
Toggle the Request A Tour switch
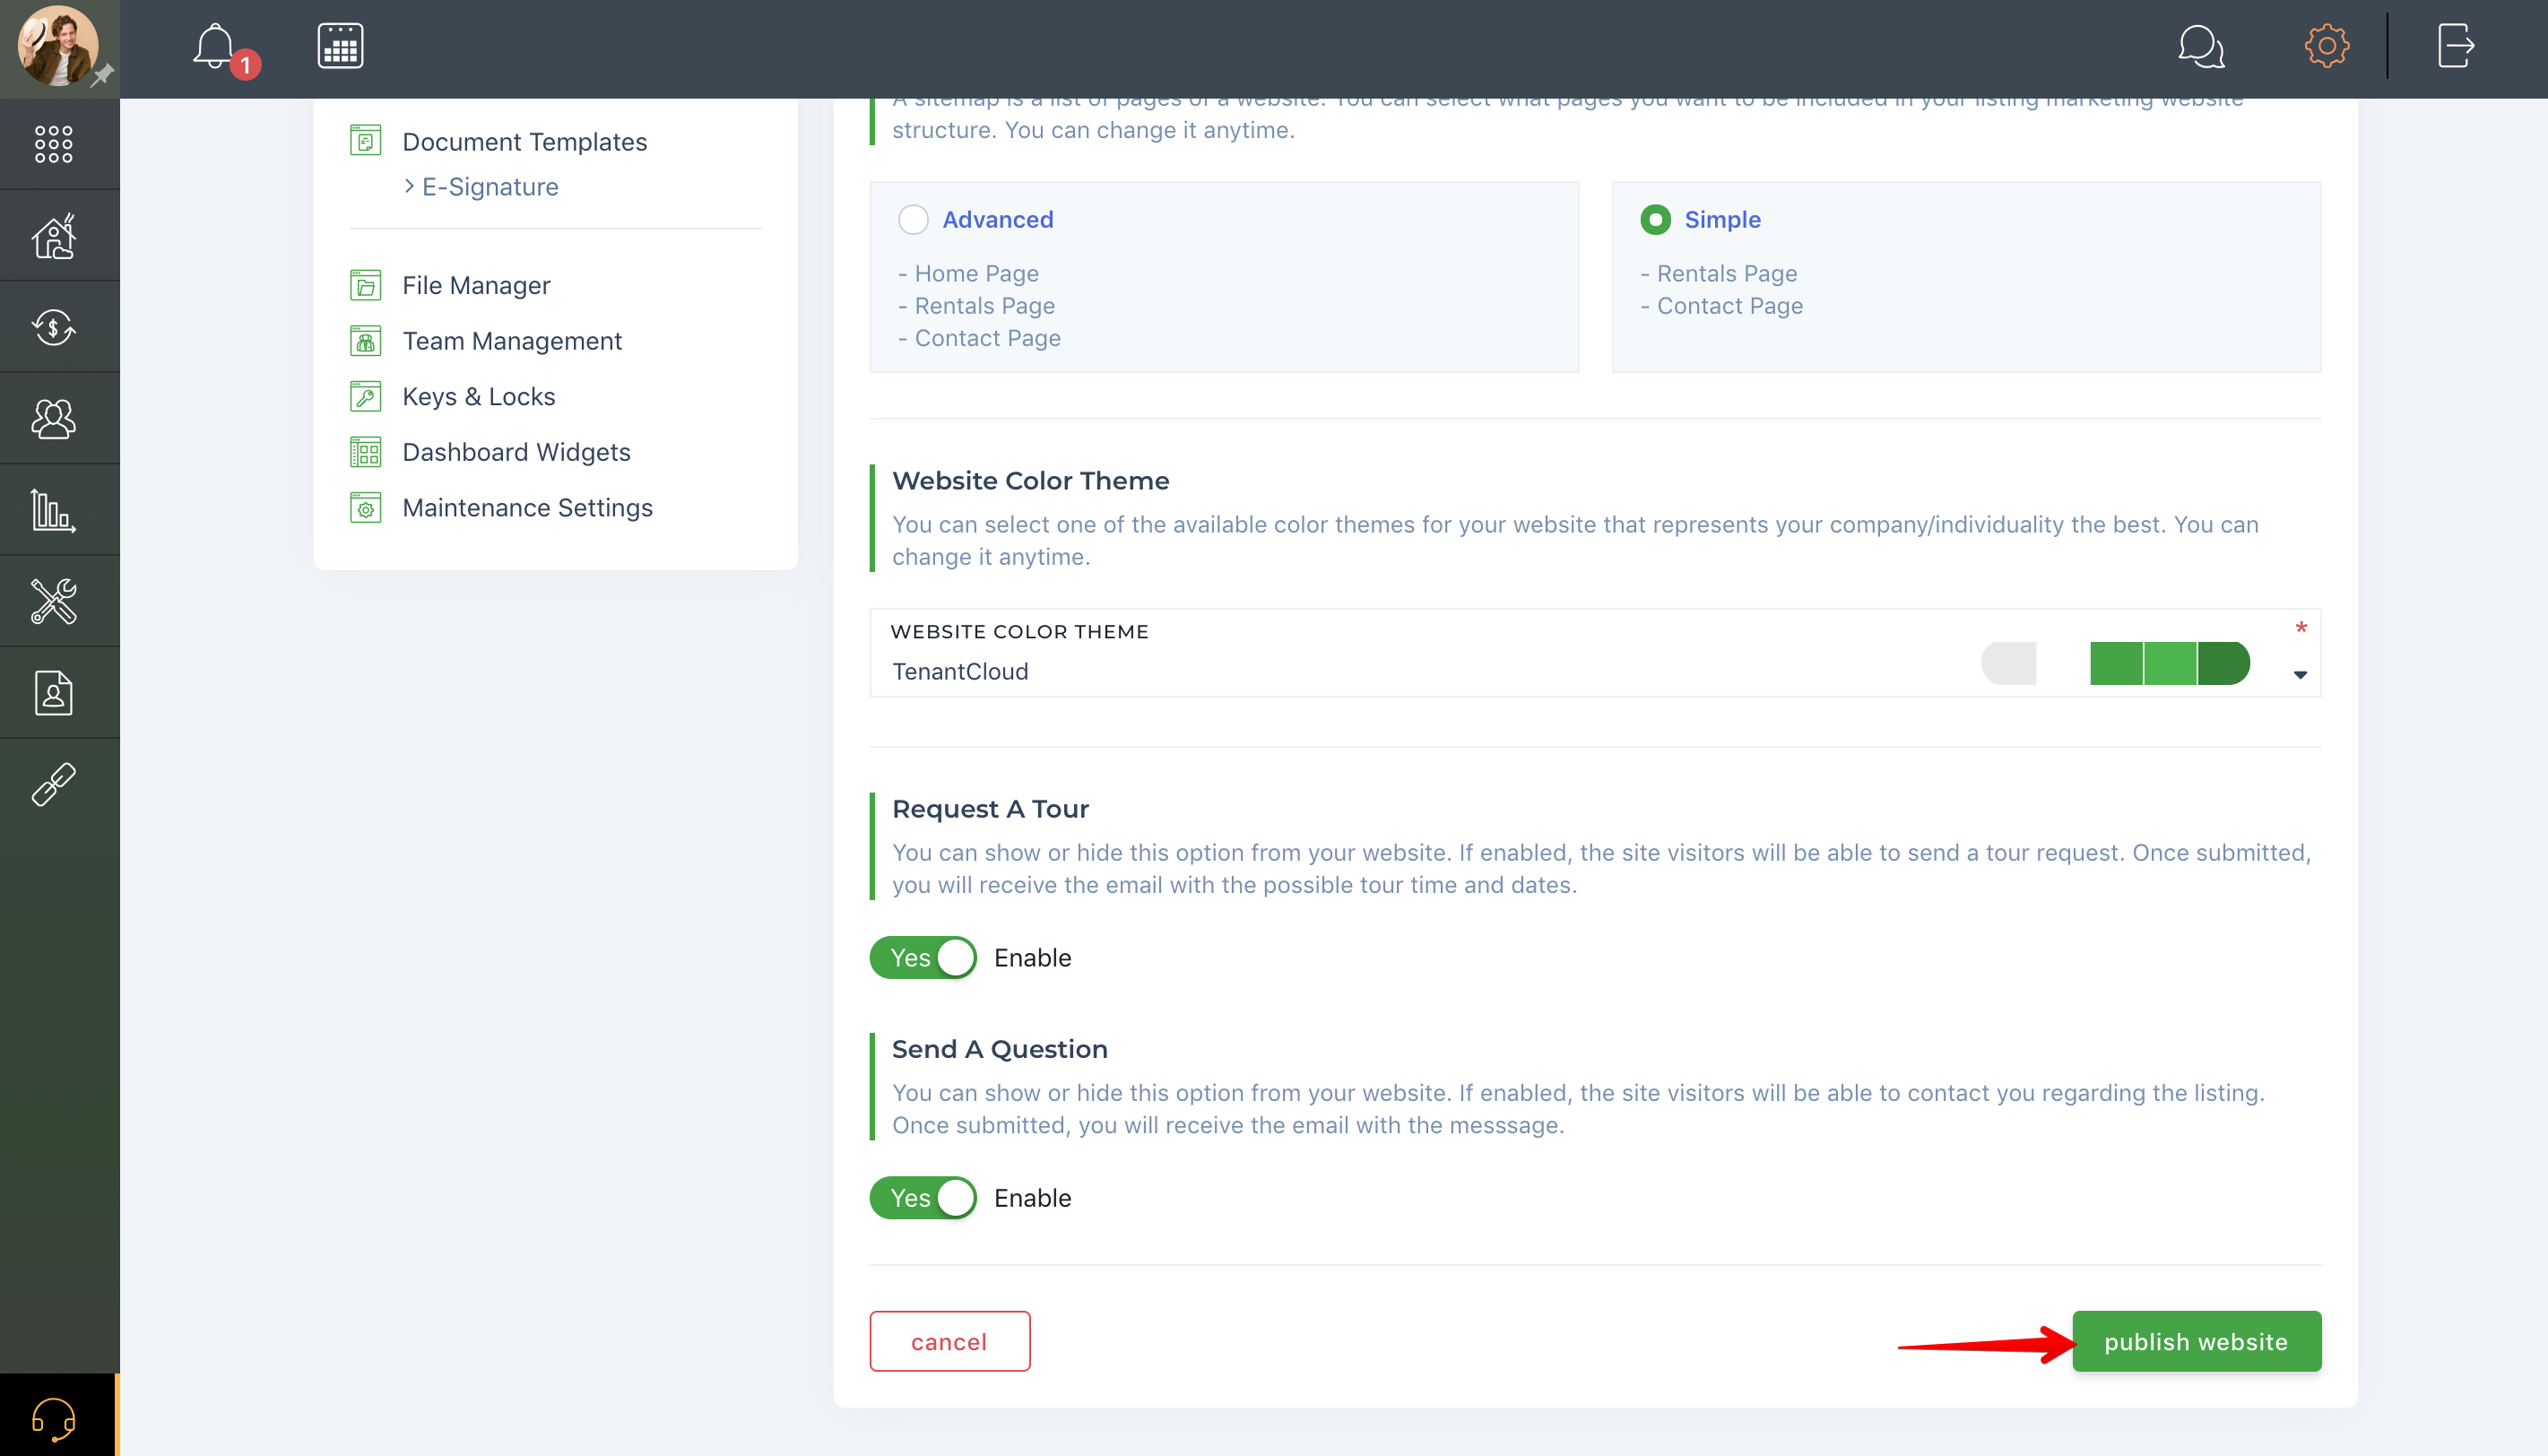coord(922,957)
